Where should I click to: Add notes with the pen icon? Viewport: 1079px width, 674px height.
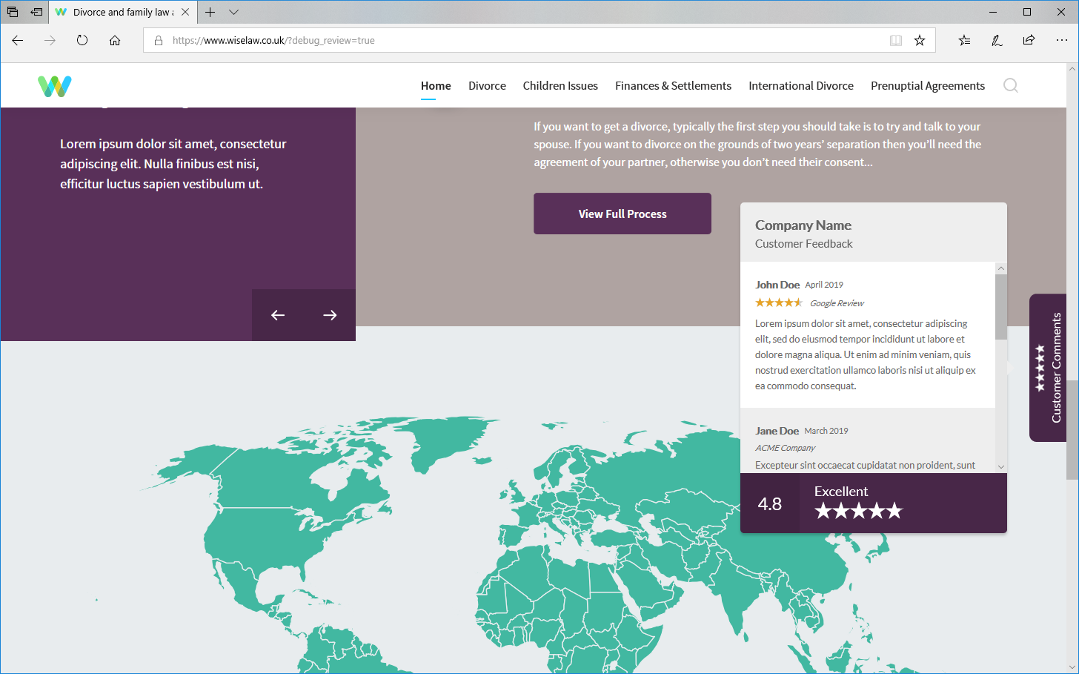tap(997, 40)
